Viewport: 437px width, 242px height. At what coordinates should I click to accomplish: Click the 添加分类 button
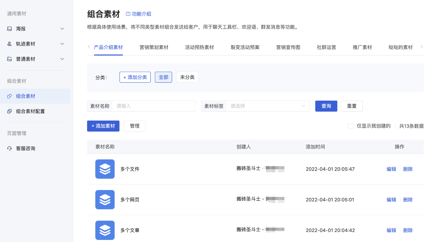coord(135,77)
